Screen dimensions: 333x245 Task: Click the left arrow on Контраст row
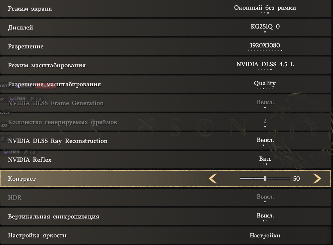[x=213, y=179]
